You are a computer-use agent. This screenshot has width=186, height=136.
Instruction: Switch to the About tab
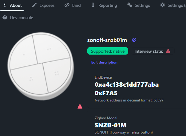coord(13,5)
